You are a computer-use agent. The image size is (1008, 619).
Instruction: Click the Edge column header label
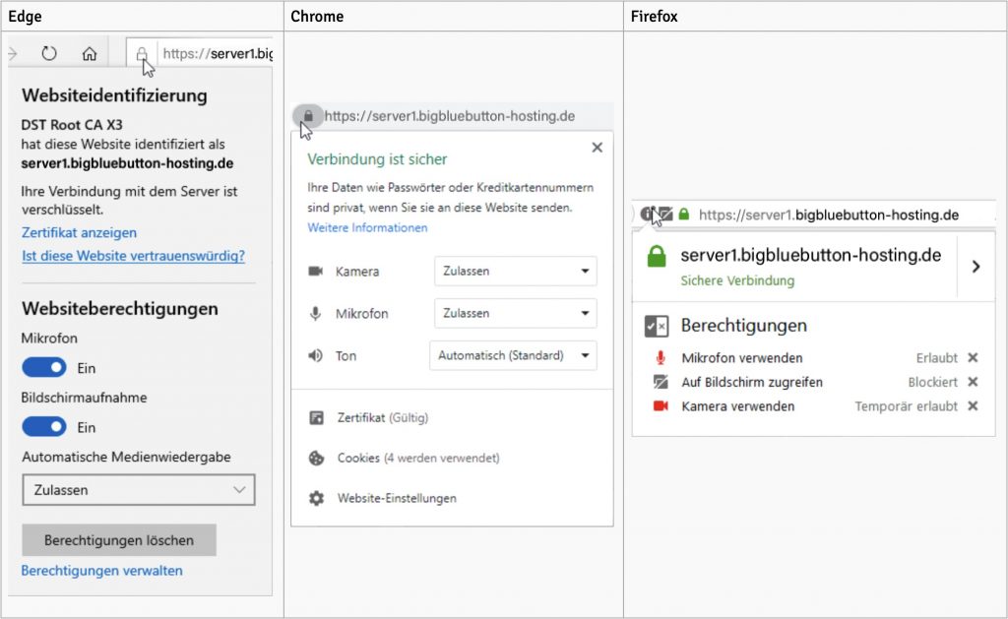(25, 16)
